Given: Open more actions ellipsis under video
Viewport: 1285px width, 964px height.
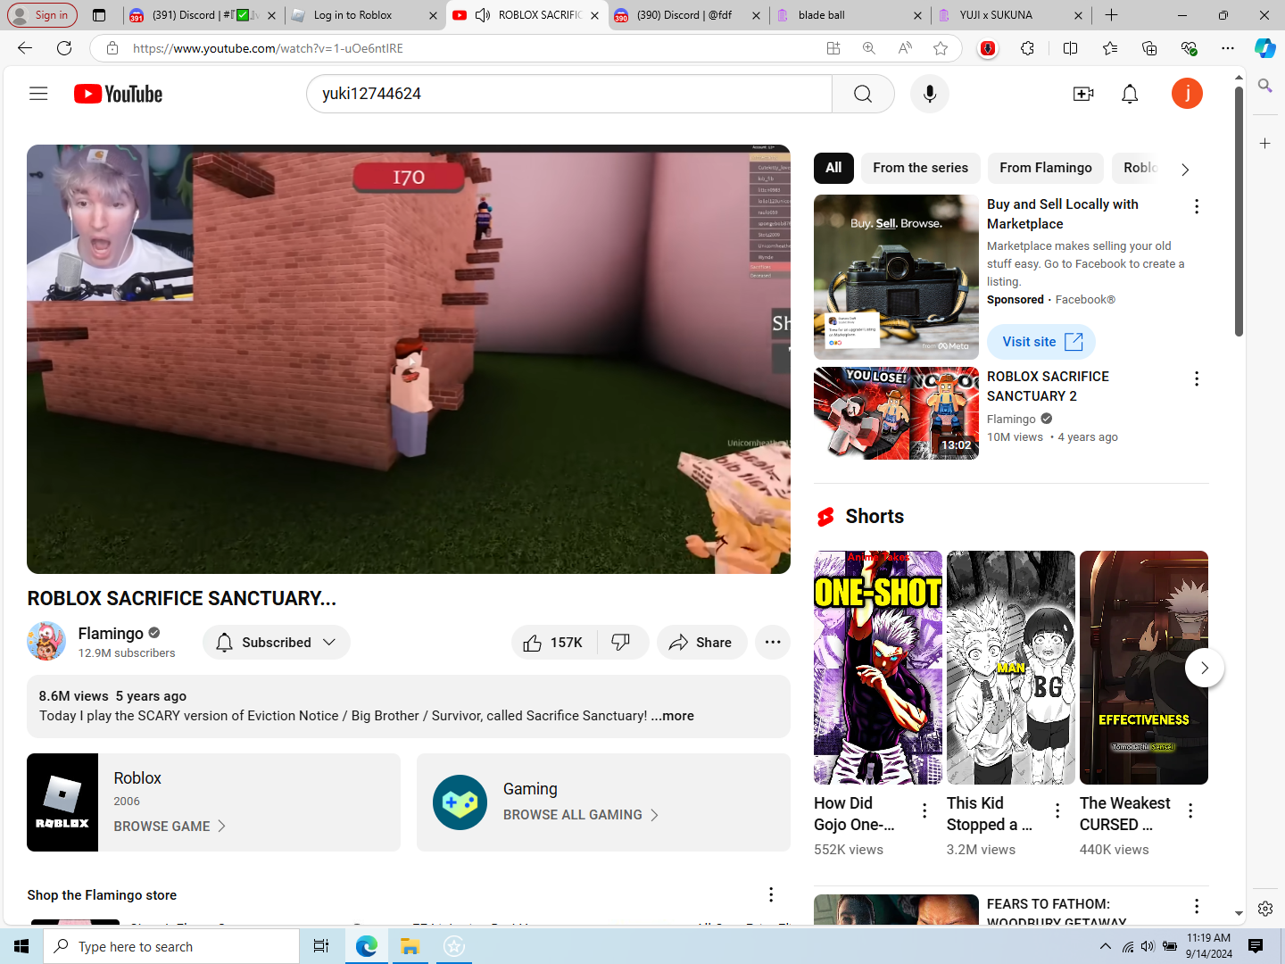Looking at the screenshot, I should pyautogui.click(x=773, y=643).
